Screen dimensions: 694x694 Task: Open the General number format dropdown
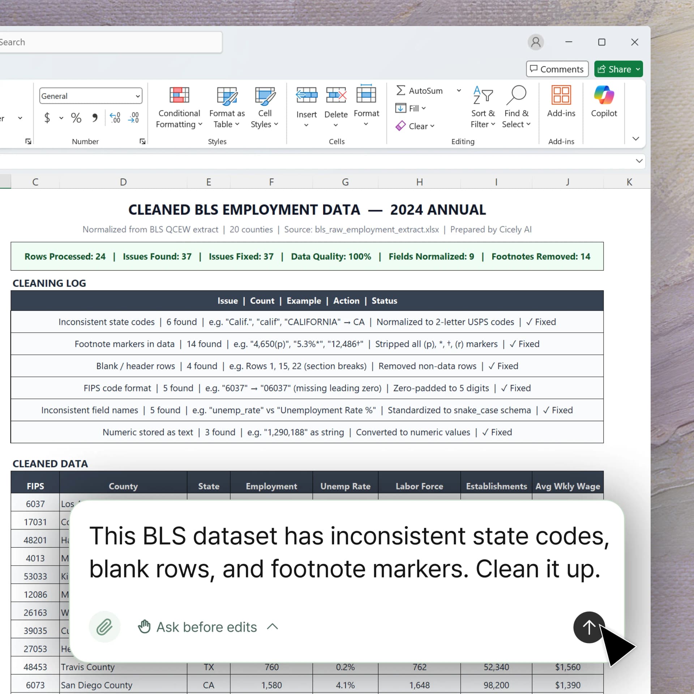(x=137, y=96)
